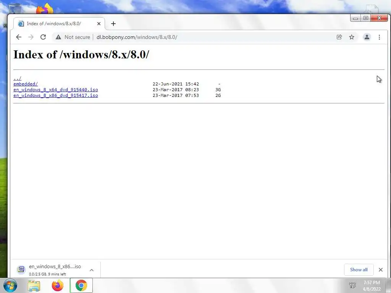
Task: Go back to the previous page
Action: 19,37
